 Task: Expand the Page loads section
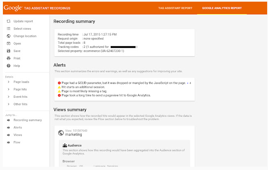pos(9,82)
